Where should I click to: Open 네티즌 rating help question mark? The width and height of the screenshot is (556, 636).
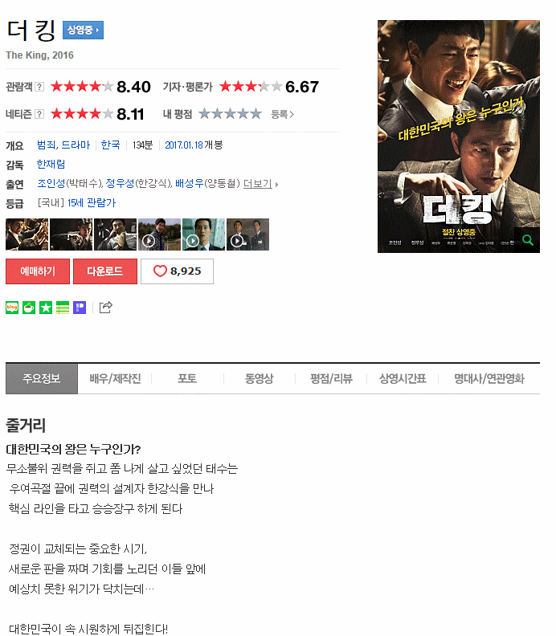point(39,114)
